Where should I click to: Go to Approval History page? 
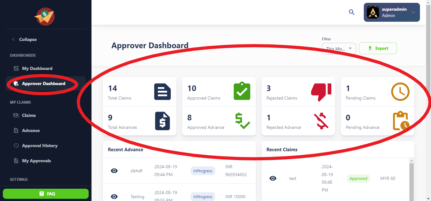[39, 146]
